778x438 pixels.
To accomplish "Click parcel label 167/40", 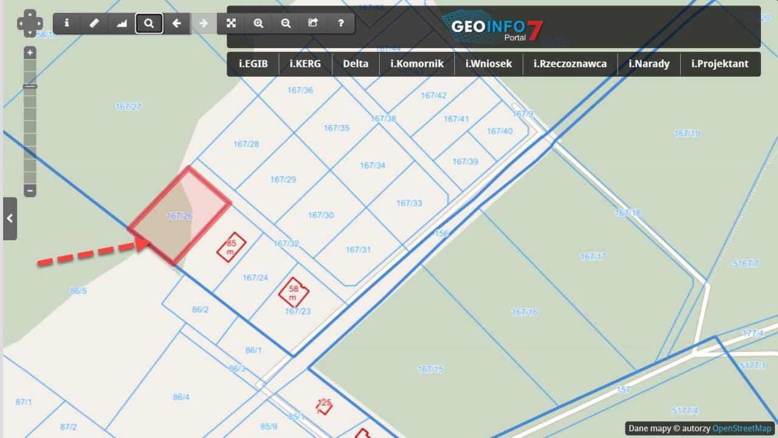I will pos(500,131).
